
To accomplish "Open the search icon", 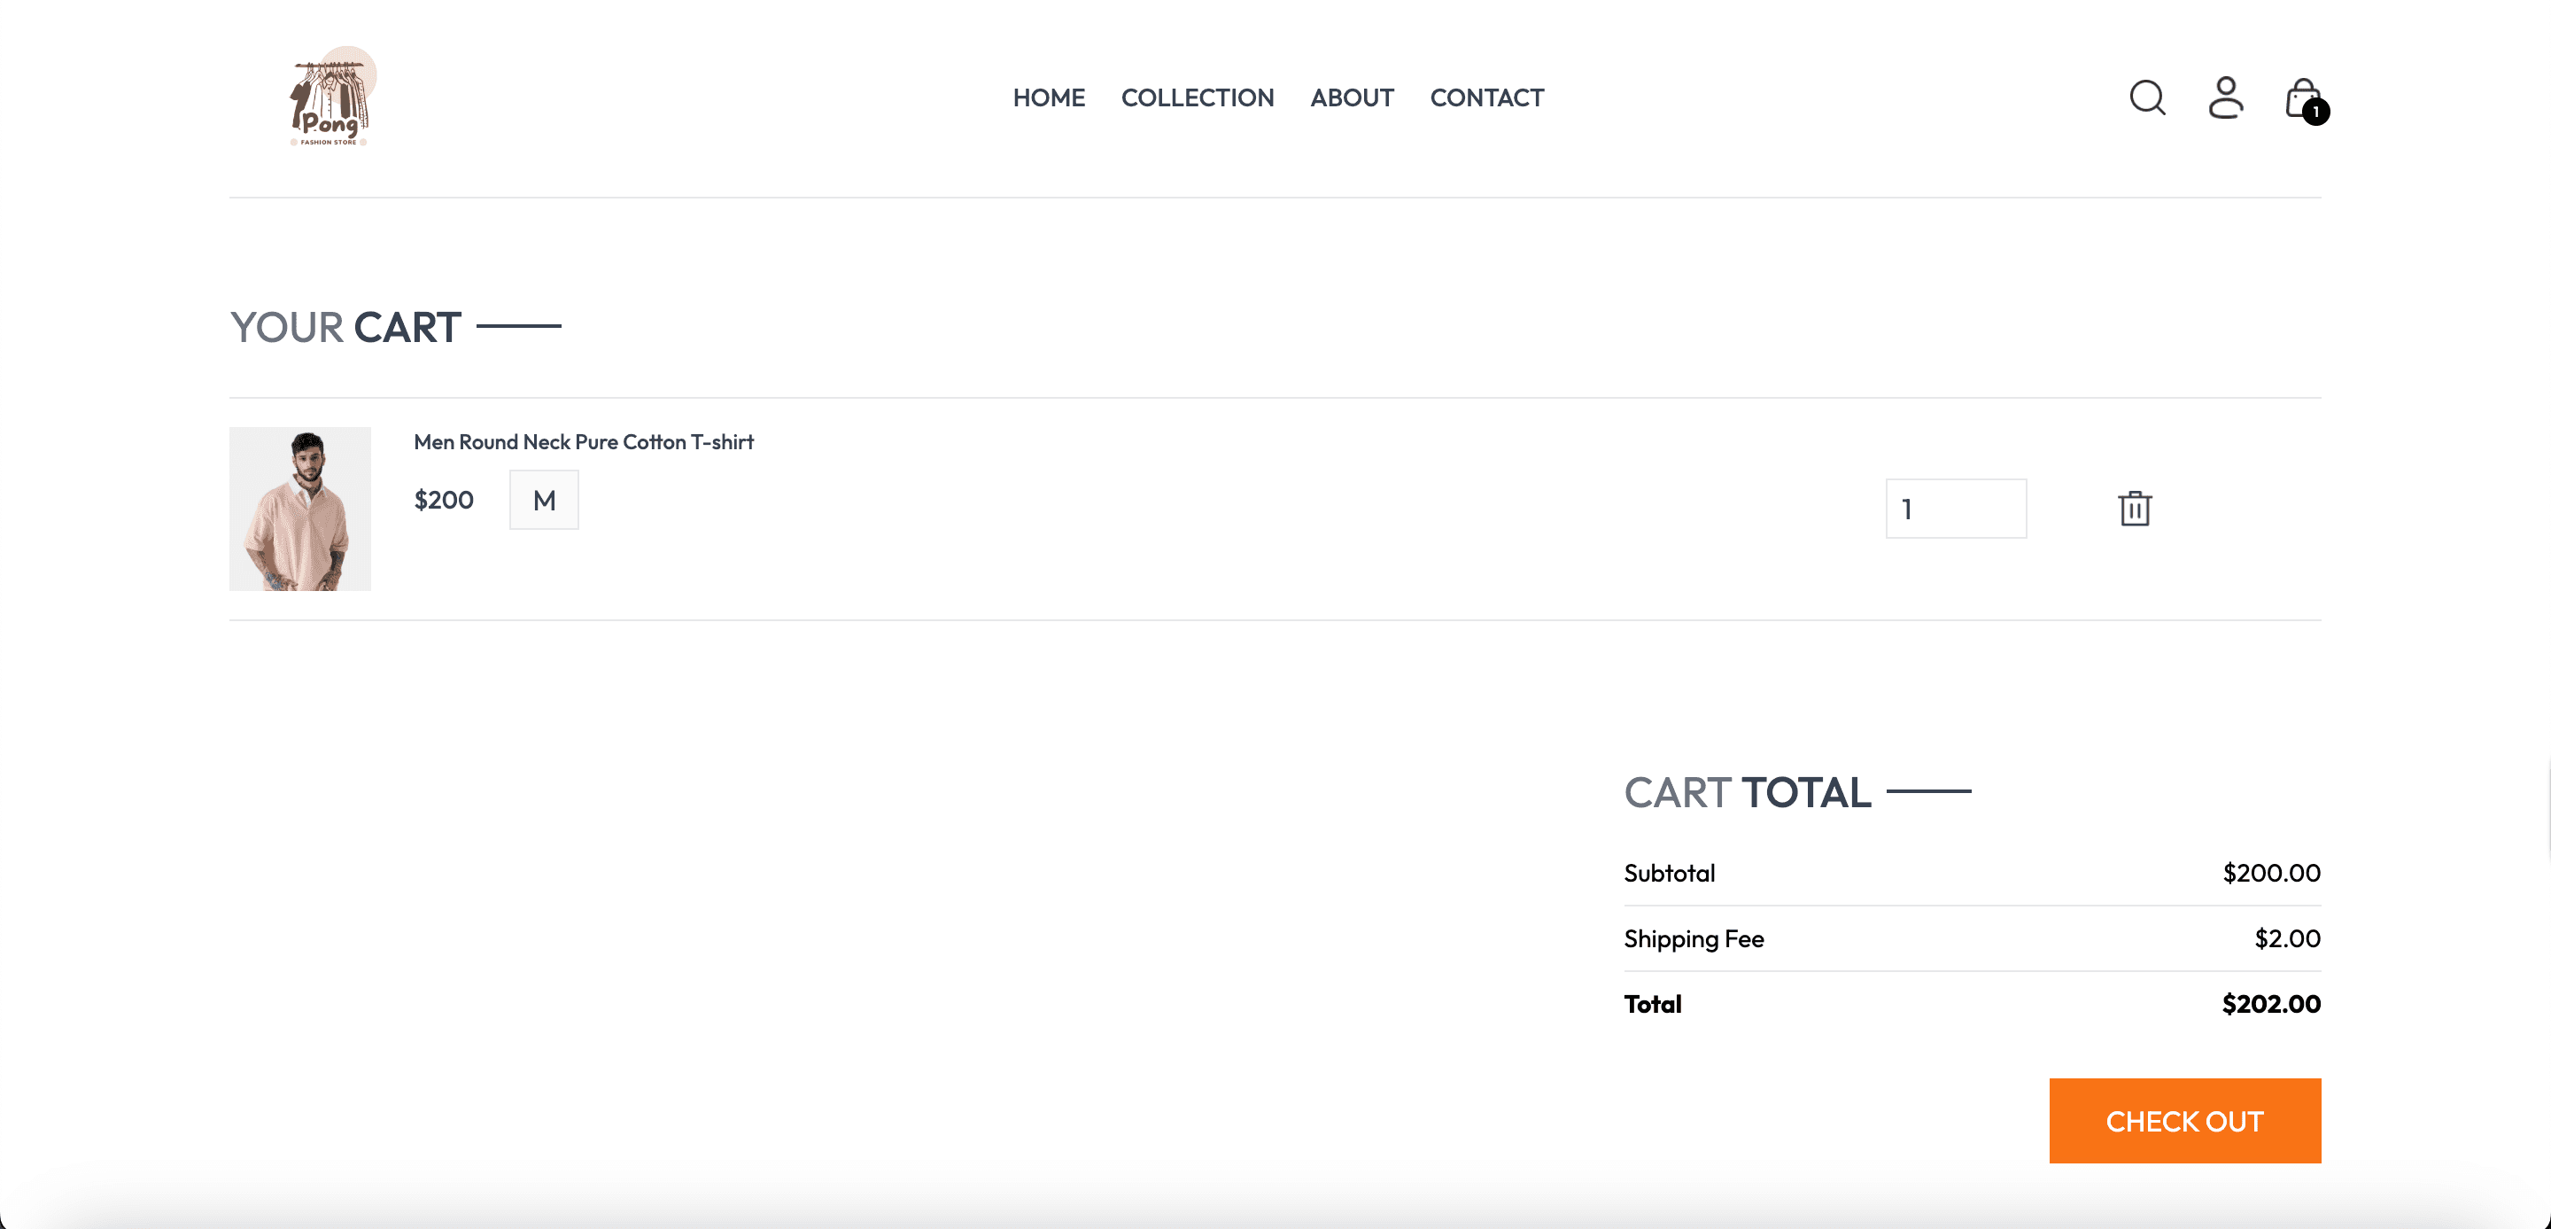I will point(2146,97).
